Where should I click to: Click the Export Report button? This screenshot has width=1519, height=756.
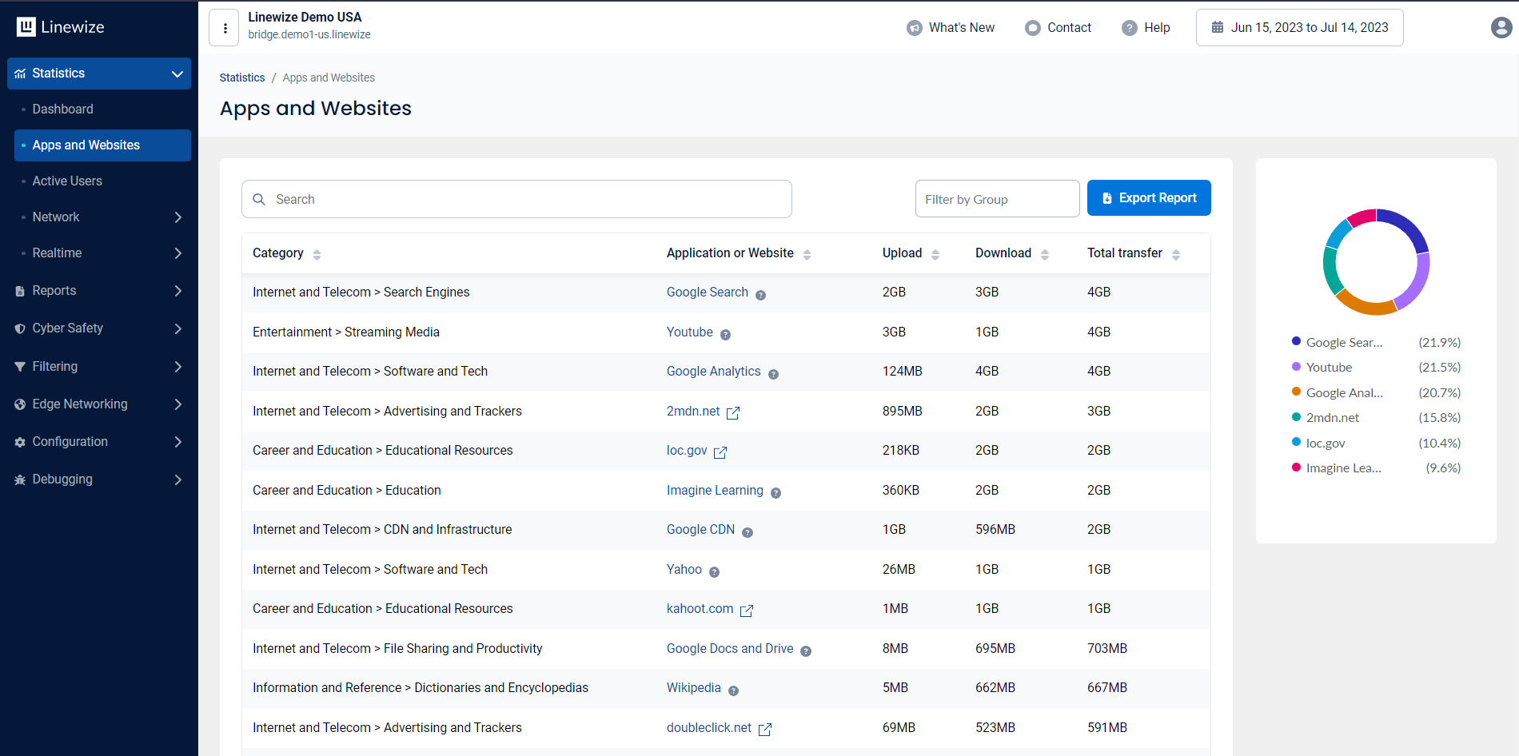[x=1148, y=198]
